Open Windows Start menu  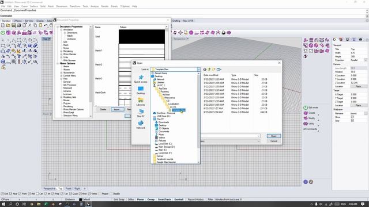click(x=3, y=204)
